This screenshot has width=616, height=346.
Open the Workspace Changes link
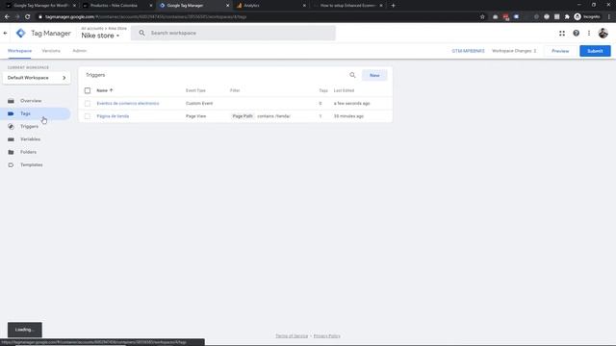click(x=514, y=51)
